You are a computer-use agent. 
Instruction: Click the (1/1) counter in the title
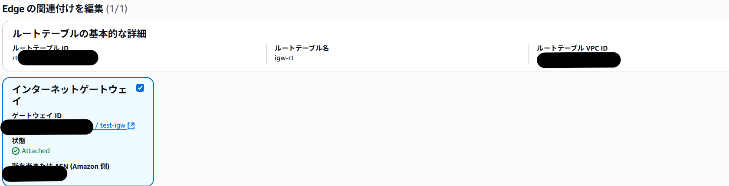(117, 9)
